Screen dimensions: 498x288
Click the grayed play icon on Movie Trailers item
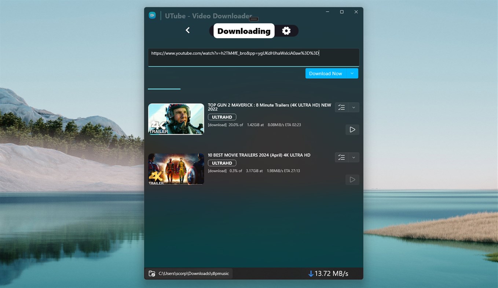pos(352,179)
